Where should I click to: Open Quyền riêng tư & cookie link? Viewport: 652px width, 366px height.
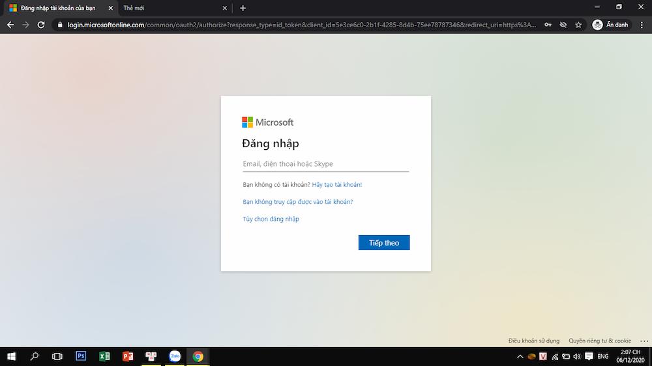tap(600, 341)
